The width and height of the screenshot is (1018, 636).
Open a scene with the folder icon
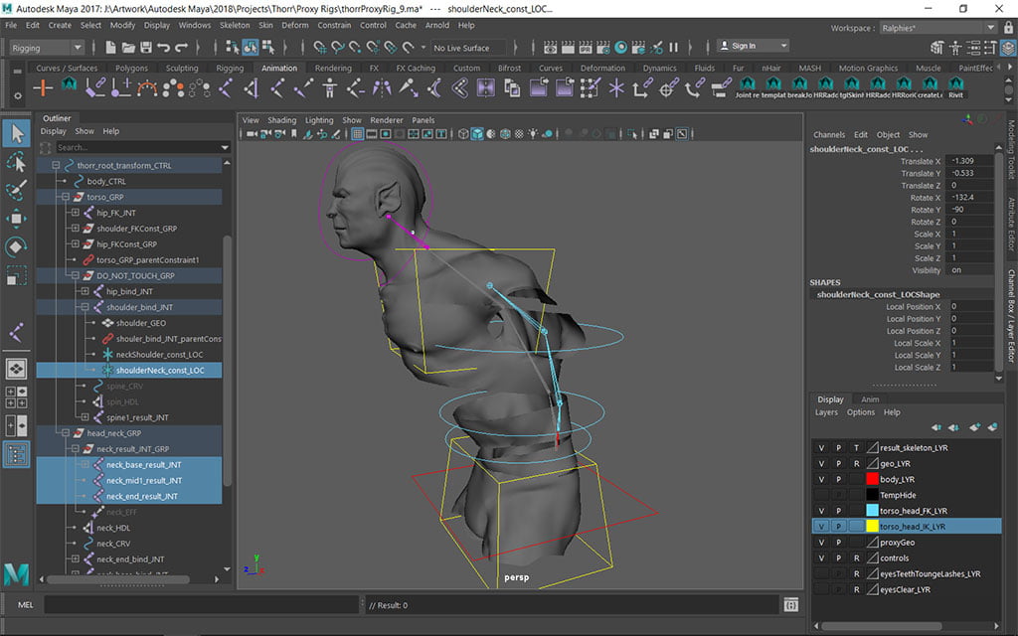tap(128, 48)
